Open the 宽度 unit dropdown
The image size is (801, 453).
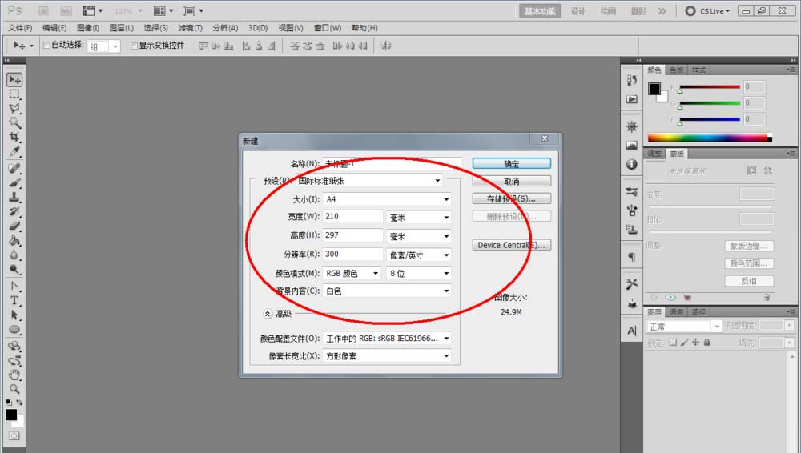(419, 218)
